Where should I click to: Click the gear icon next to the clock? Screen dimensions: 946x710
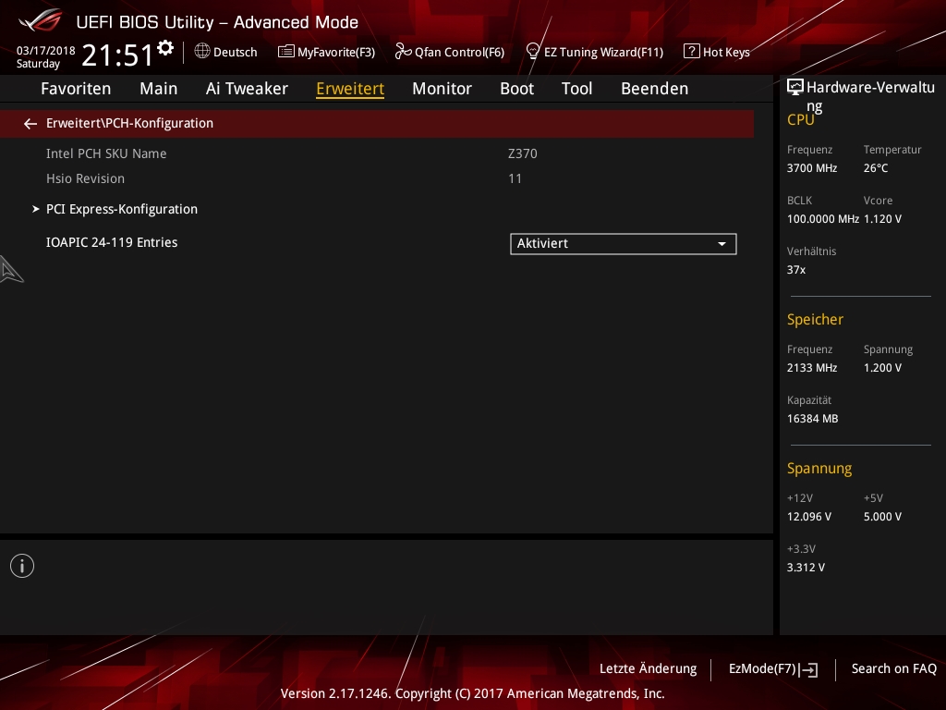(165, 47)
